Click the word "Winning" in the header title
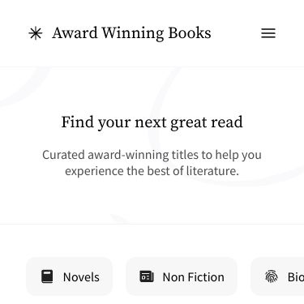The width and height of the screenshot is (304, 304). click(133, 33)
